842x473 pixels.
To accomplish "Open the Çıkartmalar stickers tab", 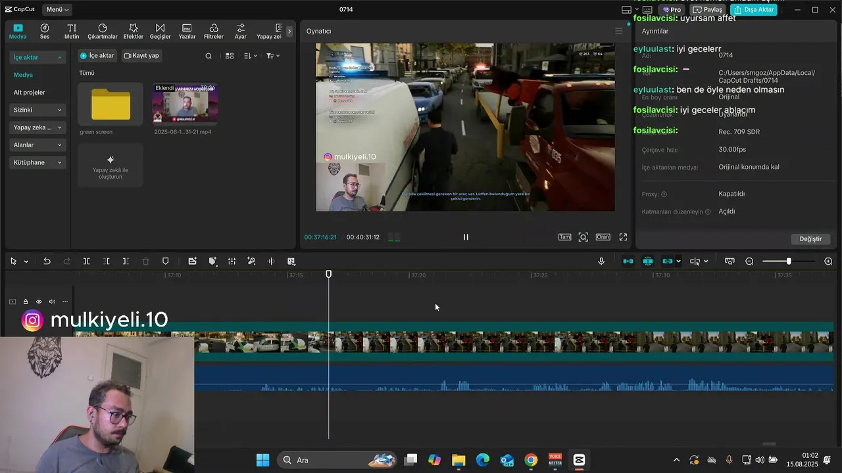I will click(x=103, y=32).
